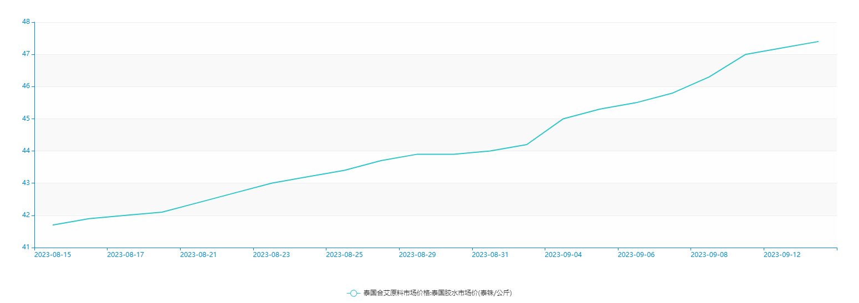The image size is (859, 303).
Task: Select the 2023-08-25 date label
Action: point(344,255)
